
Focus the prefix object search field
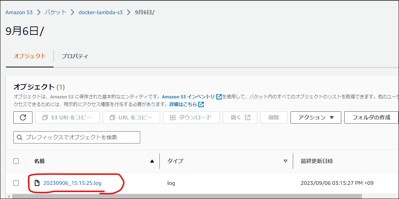click(77, 137)
